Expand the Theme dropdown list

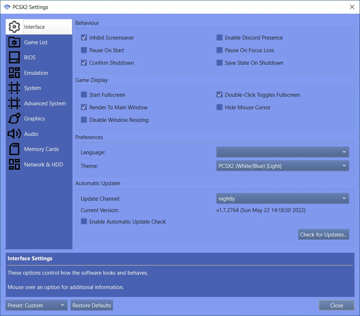[282, 166]
